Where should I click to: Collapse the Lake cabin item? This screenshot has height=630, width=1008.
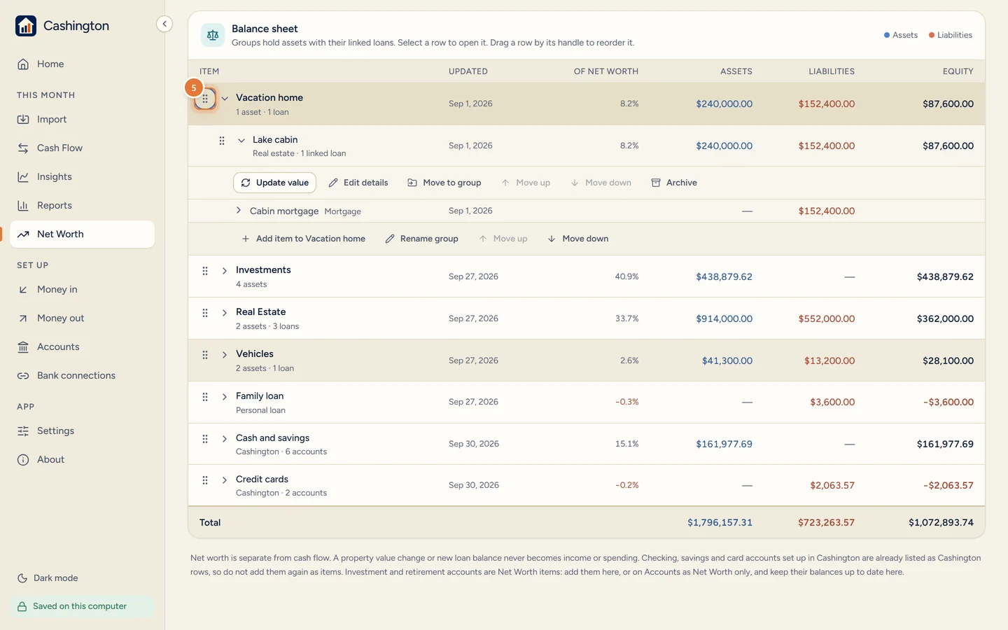click(241, 141)
